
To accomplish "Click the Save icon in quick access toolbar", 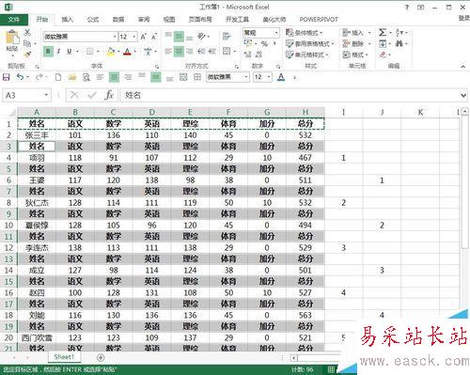I will [x=7, y=77].
